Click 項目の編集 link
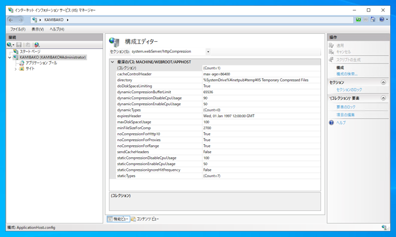The width and height of the screenshot is (396, 237). pyautogui.click(x=345, y=115)
